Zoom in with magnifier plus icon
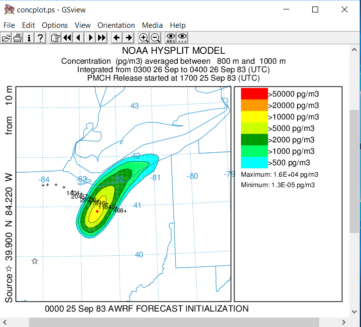This screenshot has height=327, width=361. (143, 38)
